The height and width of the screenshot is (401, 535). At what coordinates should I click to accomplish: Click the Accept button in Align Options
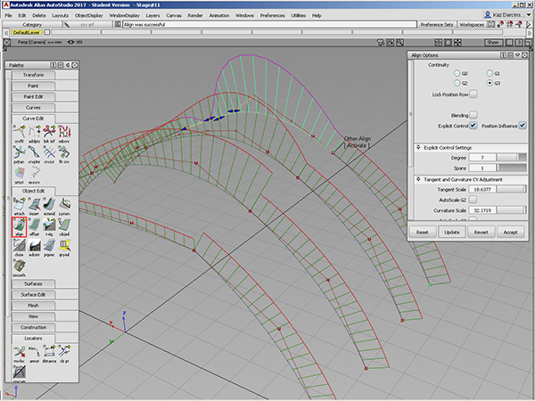coord(510,232)
